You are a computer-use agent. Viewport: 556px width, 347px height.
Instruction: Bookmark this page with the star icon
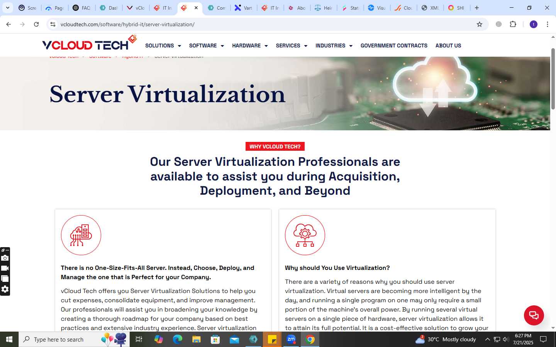tap(480, 24)
